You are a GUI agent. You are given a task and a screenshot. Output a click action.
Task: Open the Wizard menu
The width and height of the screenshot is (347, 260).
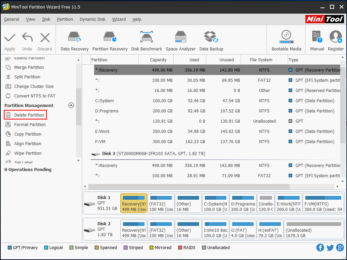[x=119, y=19]
